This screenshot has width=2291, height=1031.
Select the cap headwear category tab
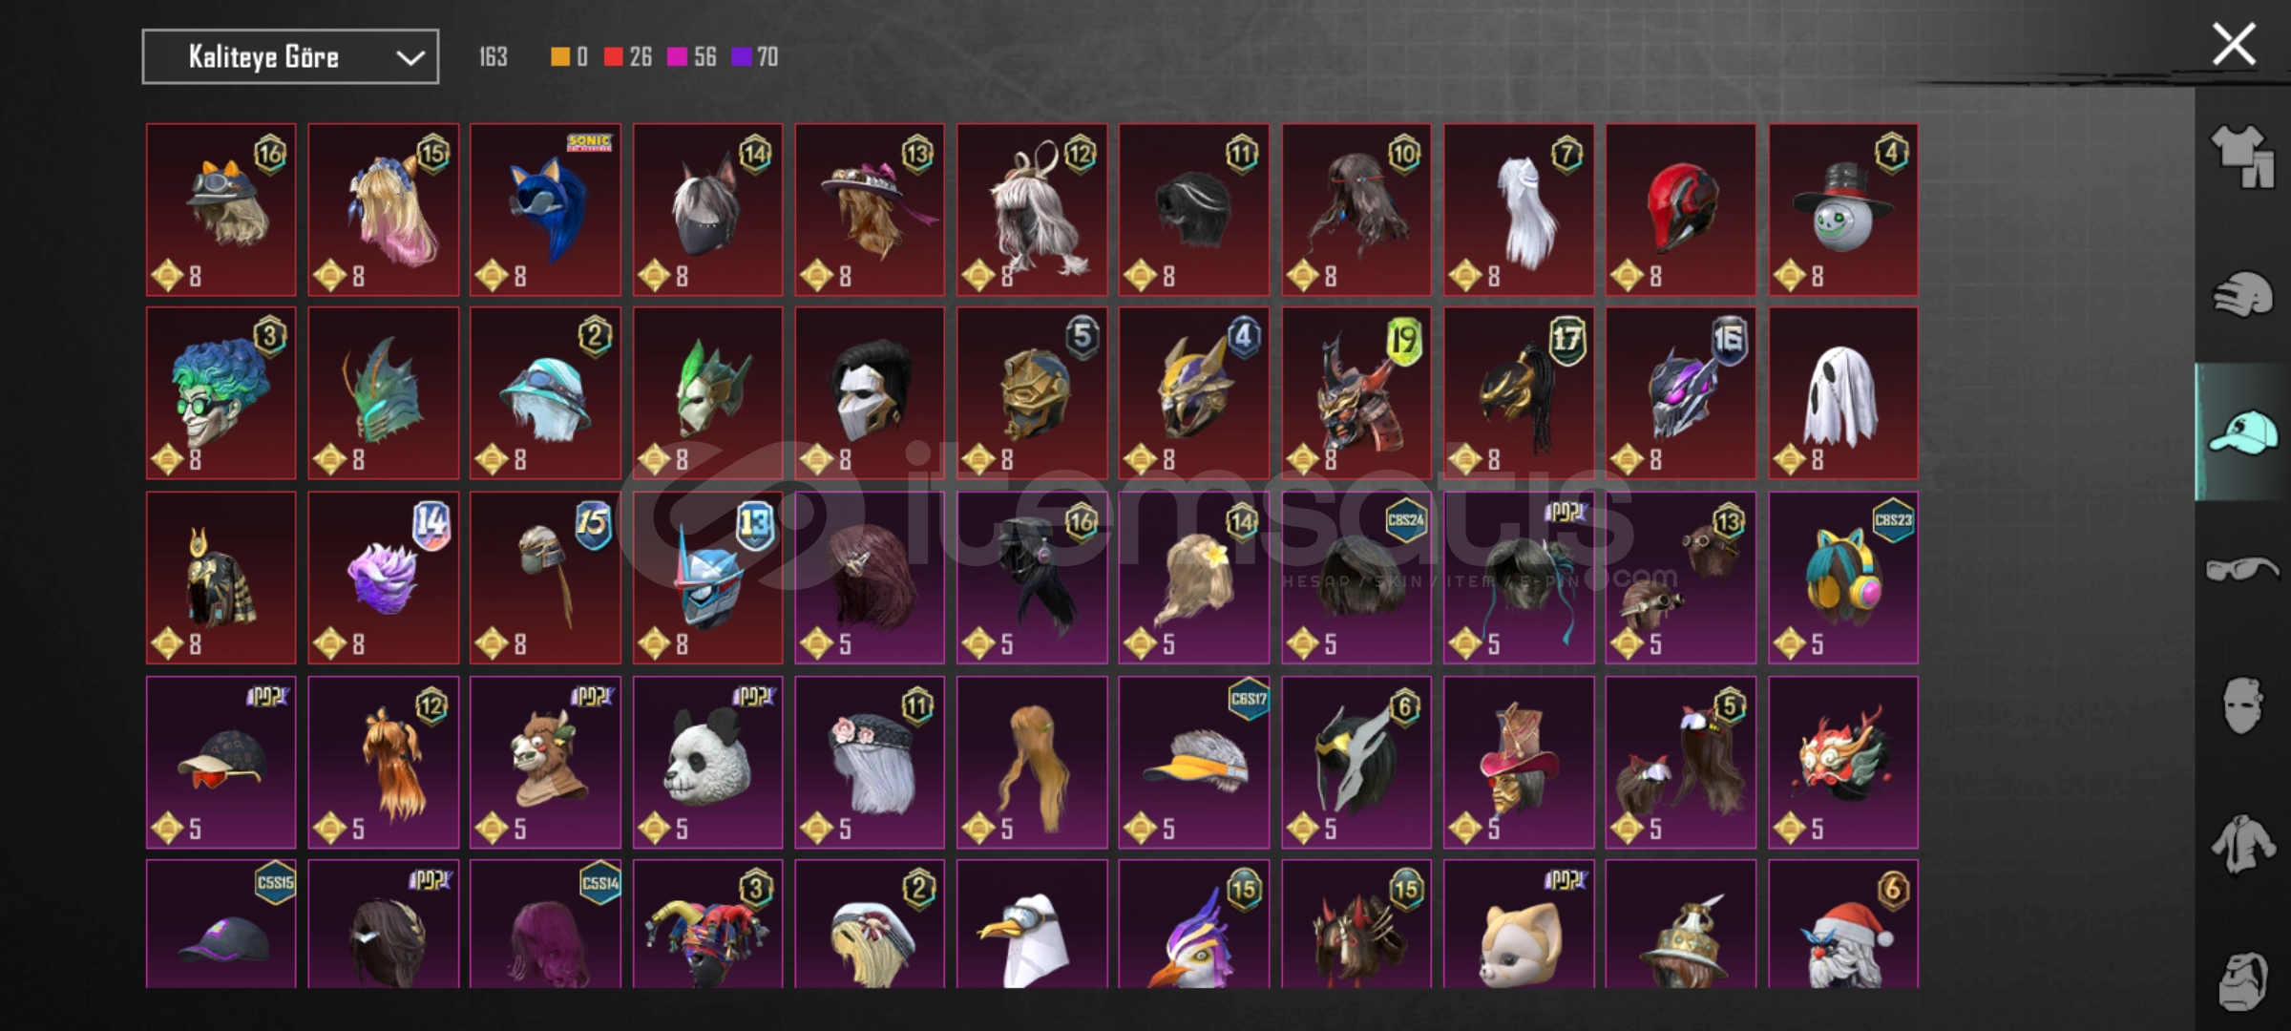pos(2242,431)
